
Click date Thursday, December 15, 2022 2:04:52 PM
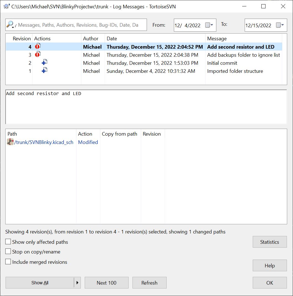(155, 47)
